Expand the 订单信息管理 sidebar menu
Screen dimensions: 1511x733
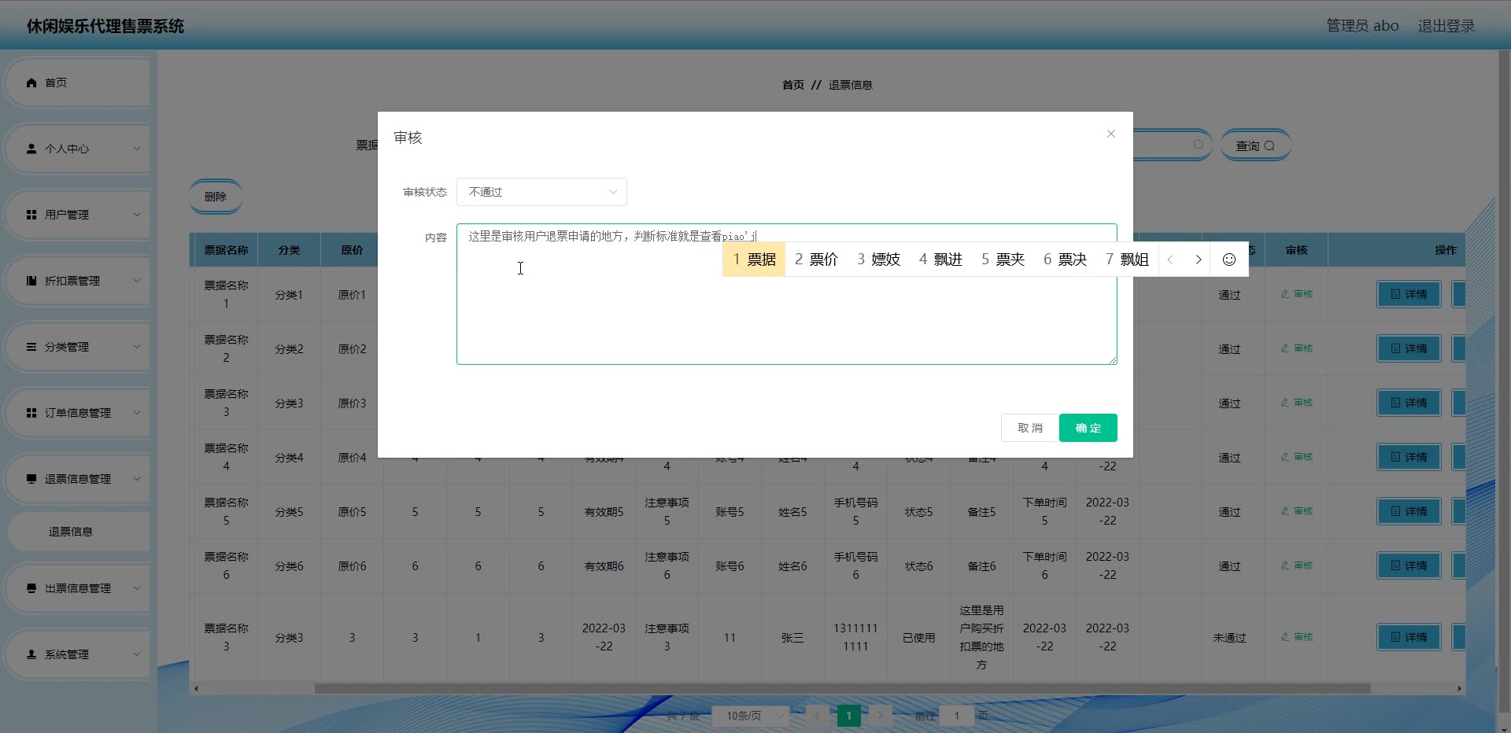tap(77, 413)
